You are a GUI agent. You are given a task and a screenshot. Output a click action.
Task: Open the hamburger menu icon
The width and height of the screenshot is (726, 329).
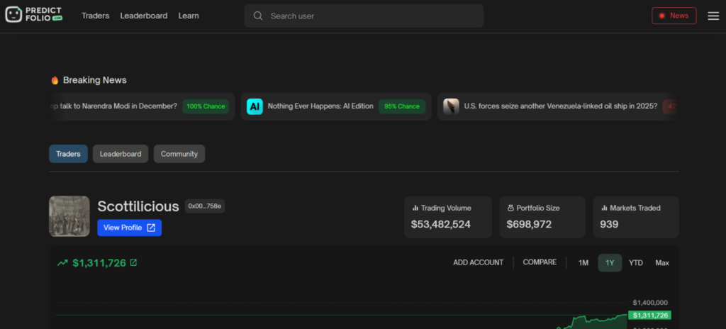click(713, 16)
